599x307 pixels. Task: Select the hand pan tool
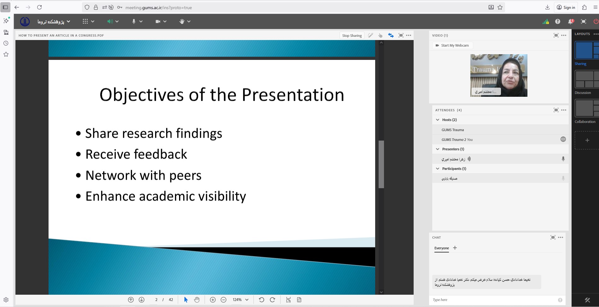point(197,300)
